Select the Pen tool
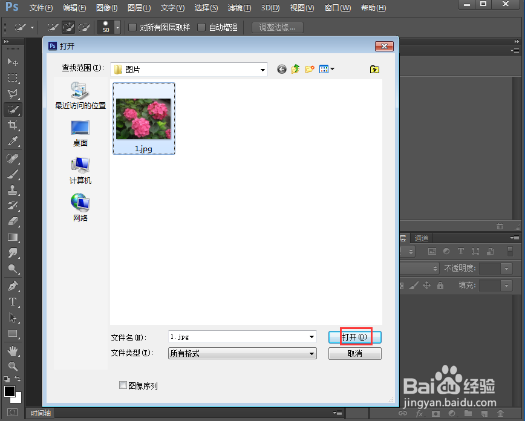 pyautogui.click(x=13, y=286)
